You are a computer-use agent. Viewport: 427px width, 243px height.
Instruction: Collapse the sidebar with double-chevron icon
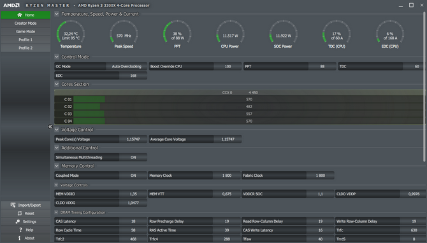[x=50, y=127]
